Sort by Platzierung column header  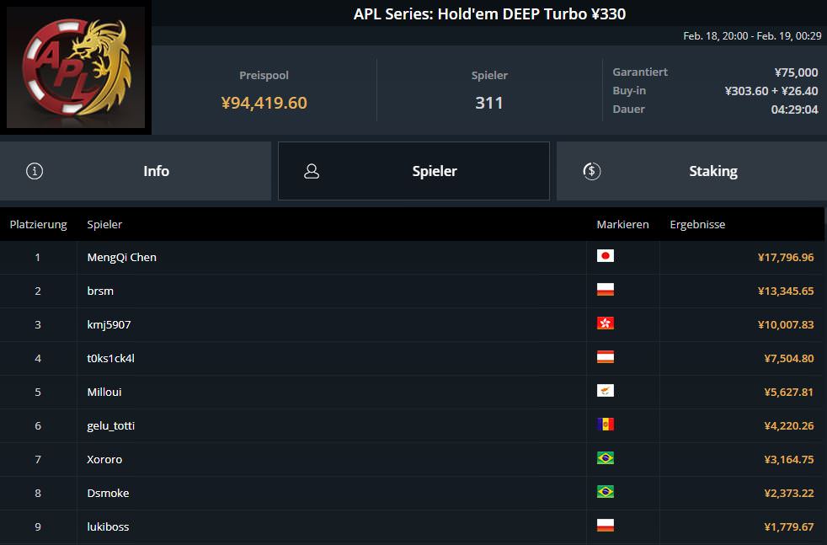[x=38, y=225]
